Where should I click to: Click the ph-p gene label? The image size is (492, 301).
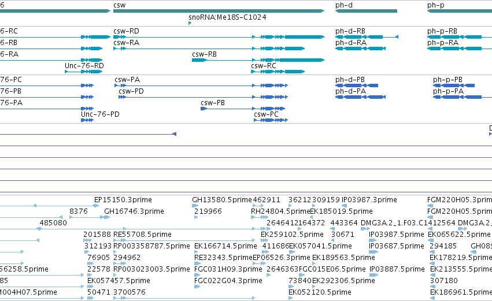[x=436, y=5]
